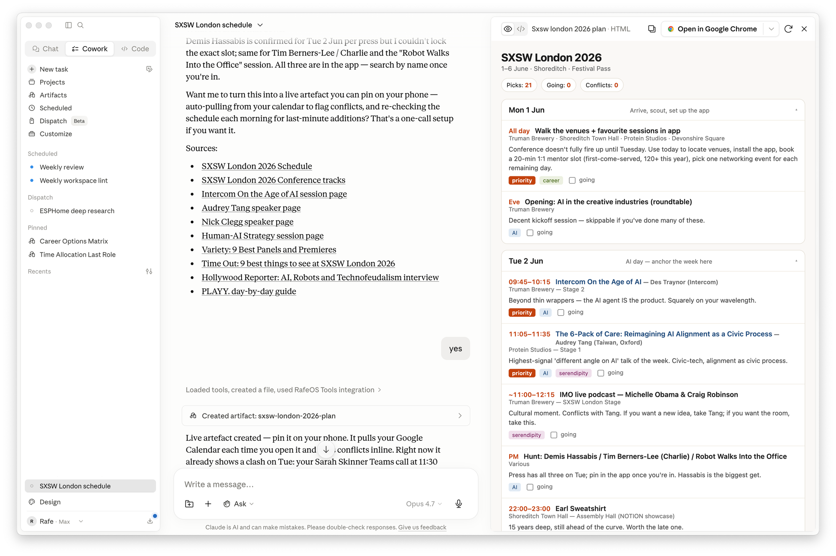This screenshot has height=556, width=836.
Task: Click the scroll-to-bottom arrow in chat
Action: click(x=326, y=450)
